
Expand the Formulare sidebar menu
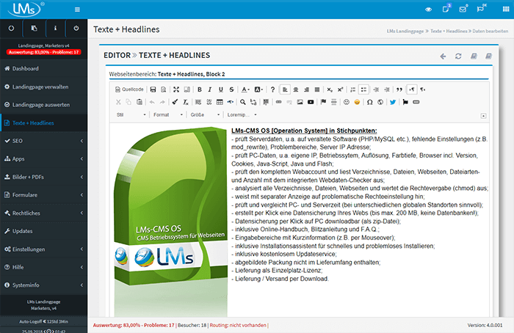[43, 195]
